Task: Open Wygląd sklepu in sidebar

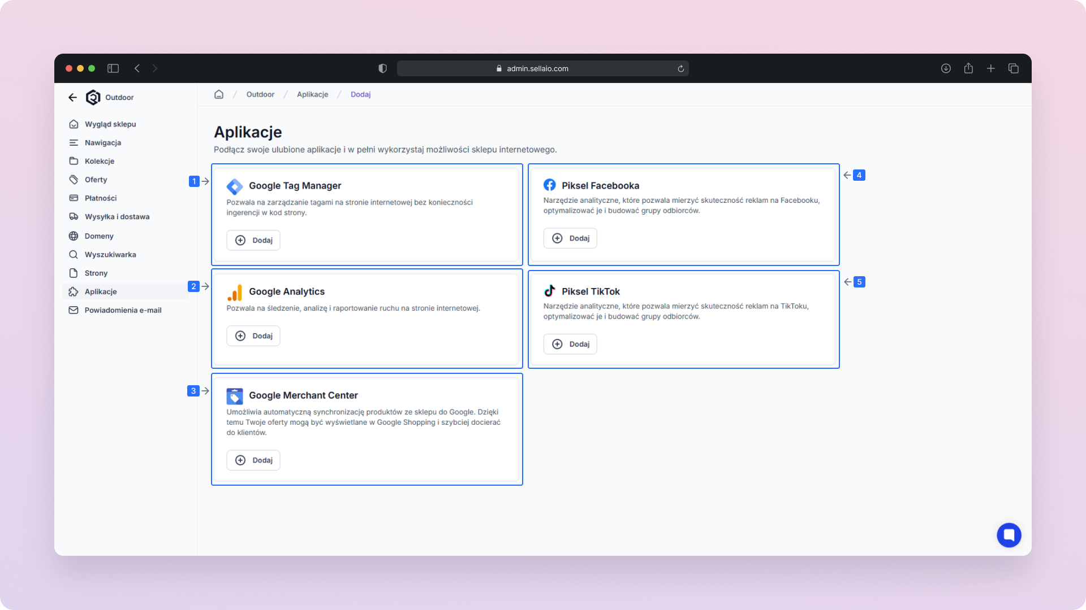Action: (110, 124)
